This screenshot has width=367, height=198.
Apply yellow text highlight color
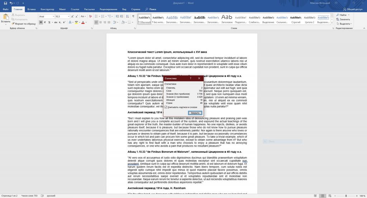click(x=76, y=22)
